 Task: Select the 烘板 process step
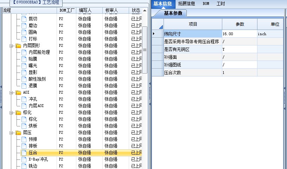(33, 126)
